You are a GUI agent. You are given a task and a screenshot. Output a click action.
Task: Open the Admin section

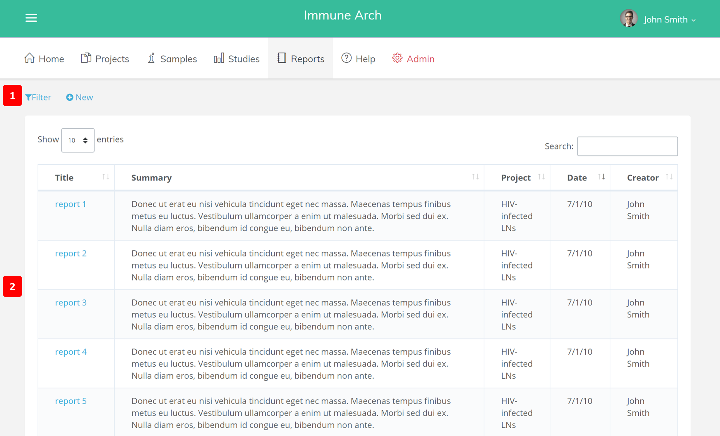point(413,58)
